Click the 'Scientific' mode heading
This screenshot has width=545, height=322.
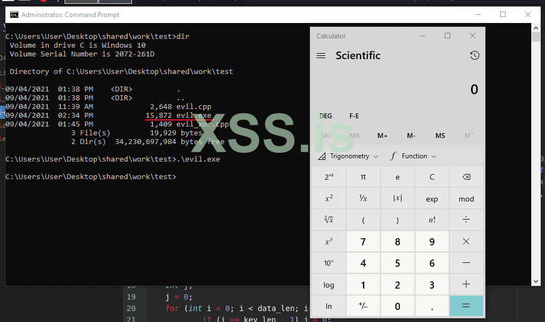coord(358,55)
